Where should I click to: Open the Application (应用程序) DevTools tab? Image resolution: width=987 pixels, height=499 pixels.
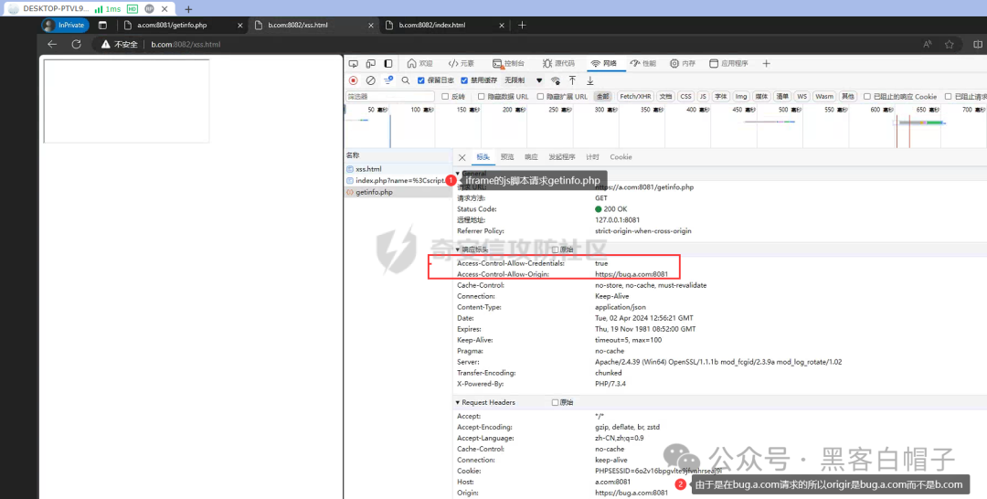coord(729,64)
